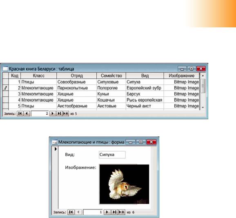Screen dimensions: 236x218
Task: Go to previous record in table window
Action: (x=27, y=113)
